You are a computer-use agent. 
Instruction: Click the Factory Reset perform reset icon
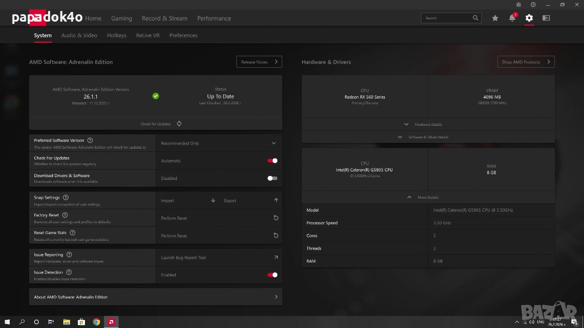276,218
